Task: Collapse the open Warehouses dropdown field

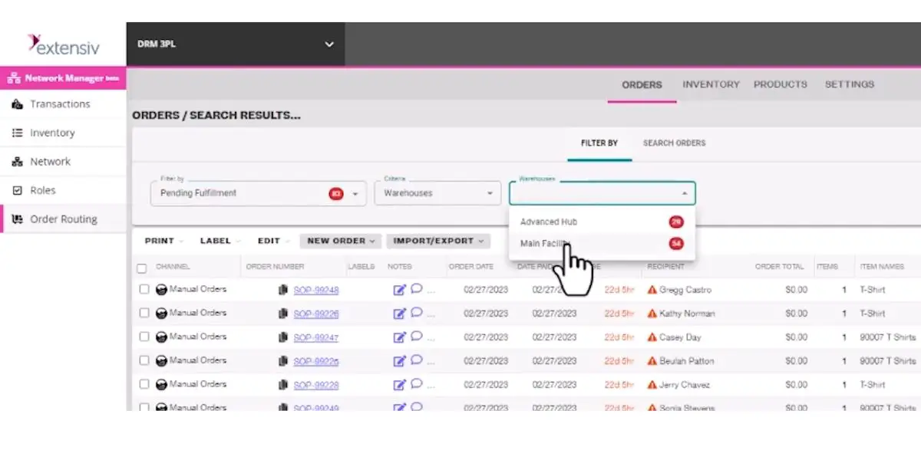Action: click(x=602, y=193)
